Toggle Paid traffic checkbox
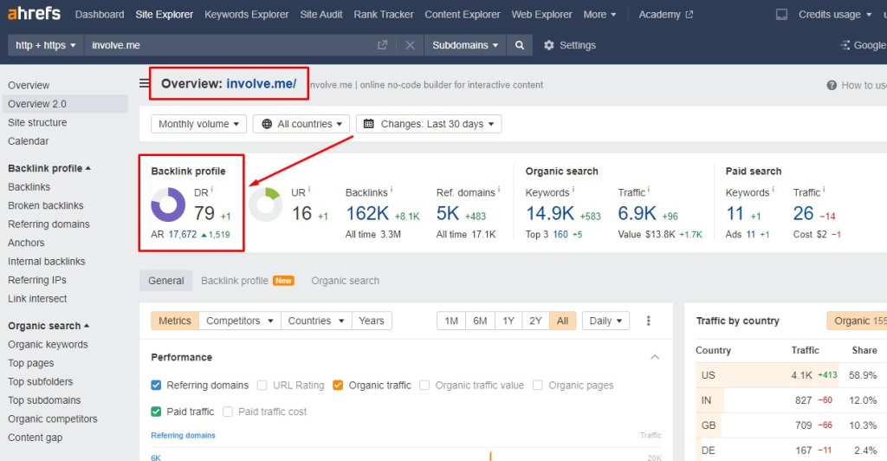The width and height of the screenshot is (887, 461). tap(156, 412)
